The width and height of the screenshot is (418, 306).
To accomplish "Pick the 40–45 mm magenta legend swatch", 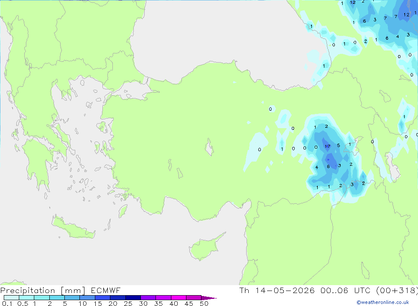I will click(x=178, y=298).
